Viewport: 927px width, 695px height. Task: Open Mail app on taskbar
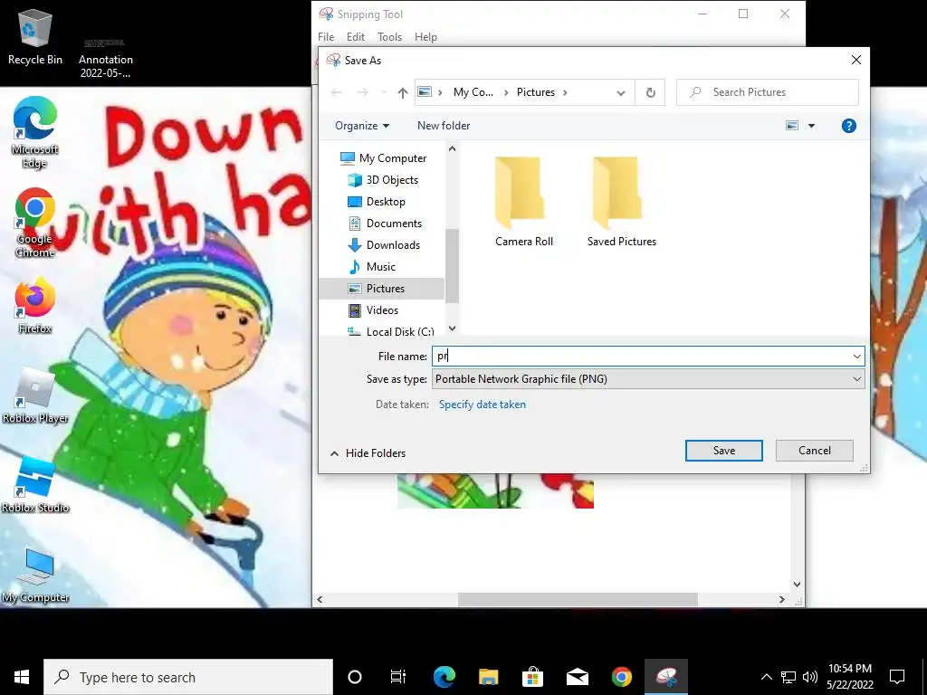pos(577,677)
